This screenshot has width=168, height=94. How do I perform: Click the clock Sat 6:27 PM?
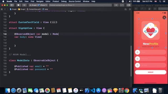pos(147,1)
